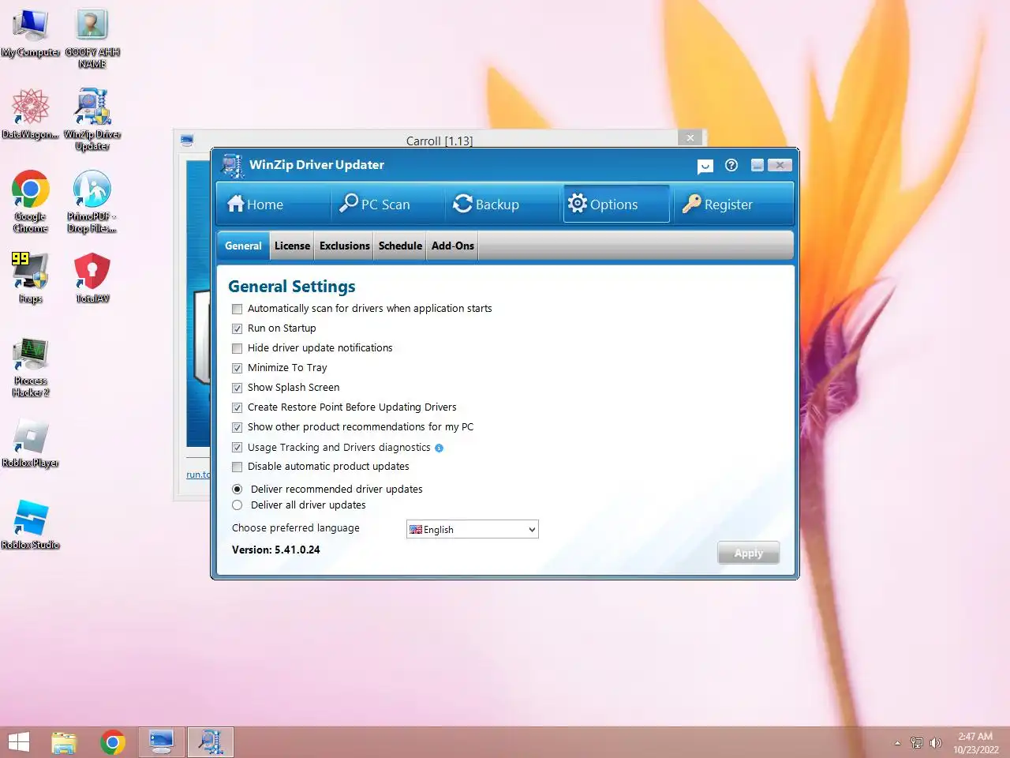Open the preferred language dropdown
Viewport: 1010px width, 758px height.
click(x=472, y=529)
